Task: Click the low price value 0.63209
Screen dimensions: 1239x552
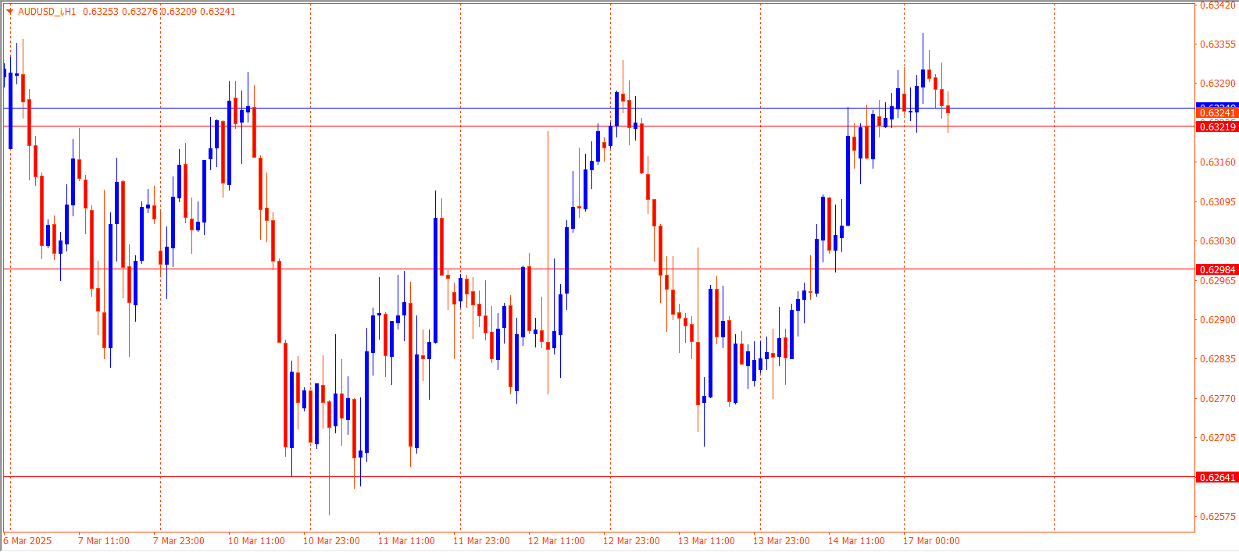Action: (177, 12)
